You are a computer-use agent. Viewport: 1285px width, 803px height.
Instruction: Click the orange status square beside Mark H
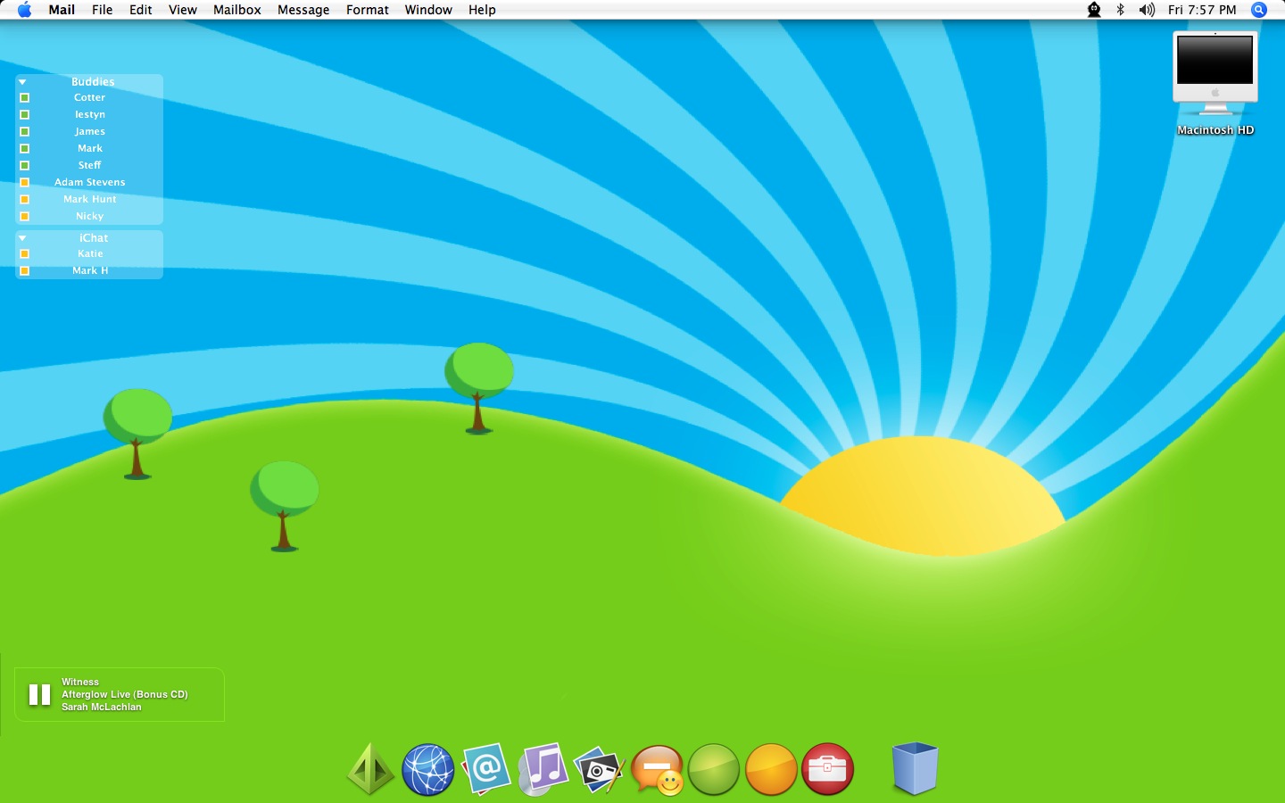[25, 270]
